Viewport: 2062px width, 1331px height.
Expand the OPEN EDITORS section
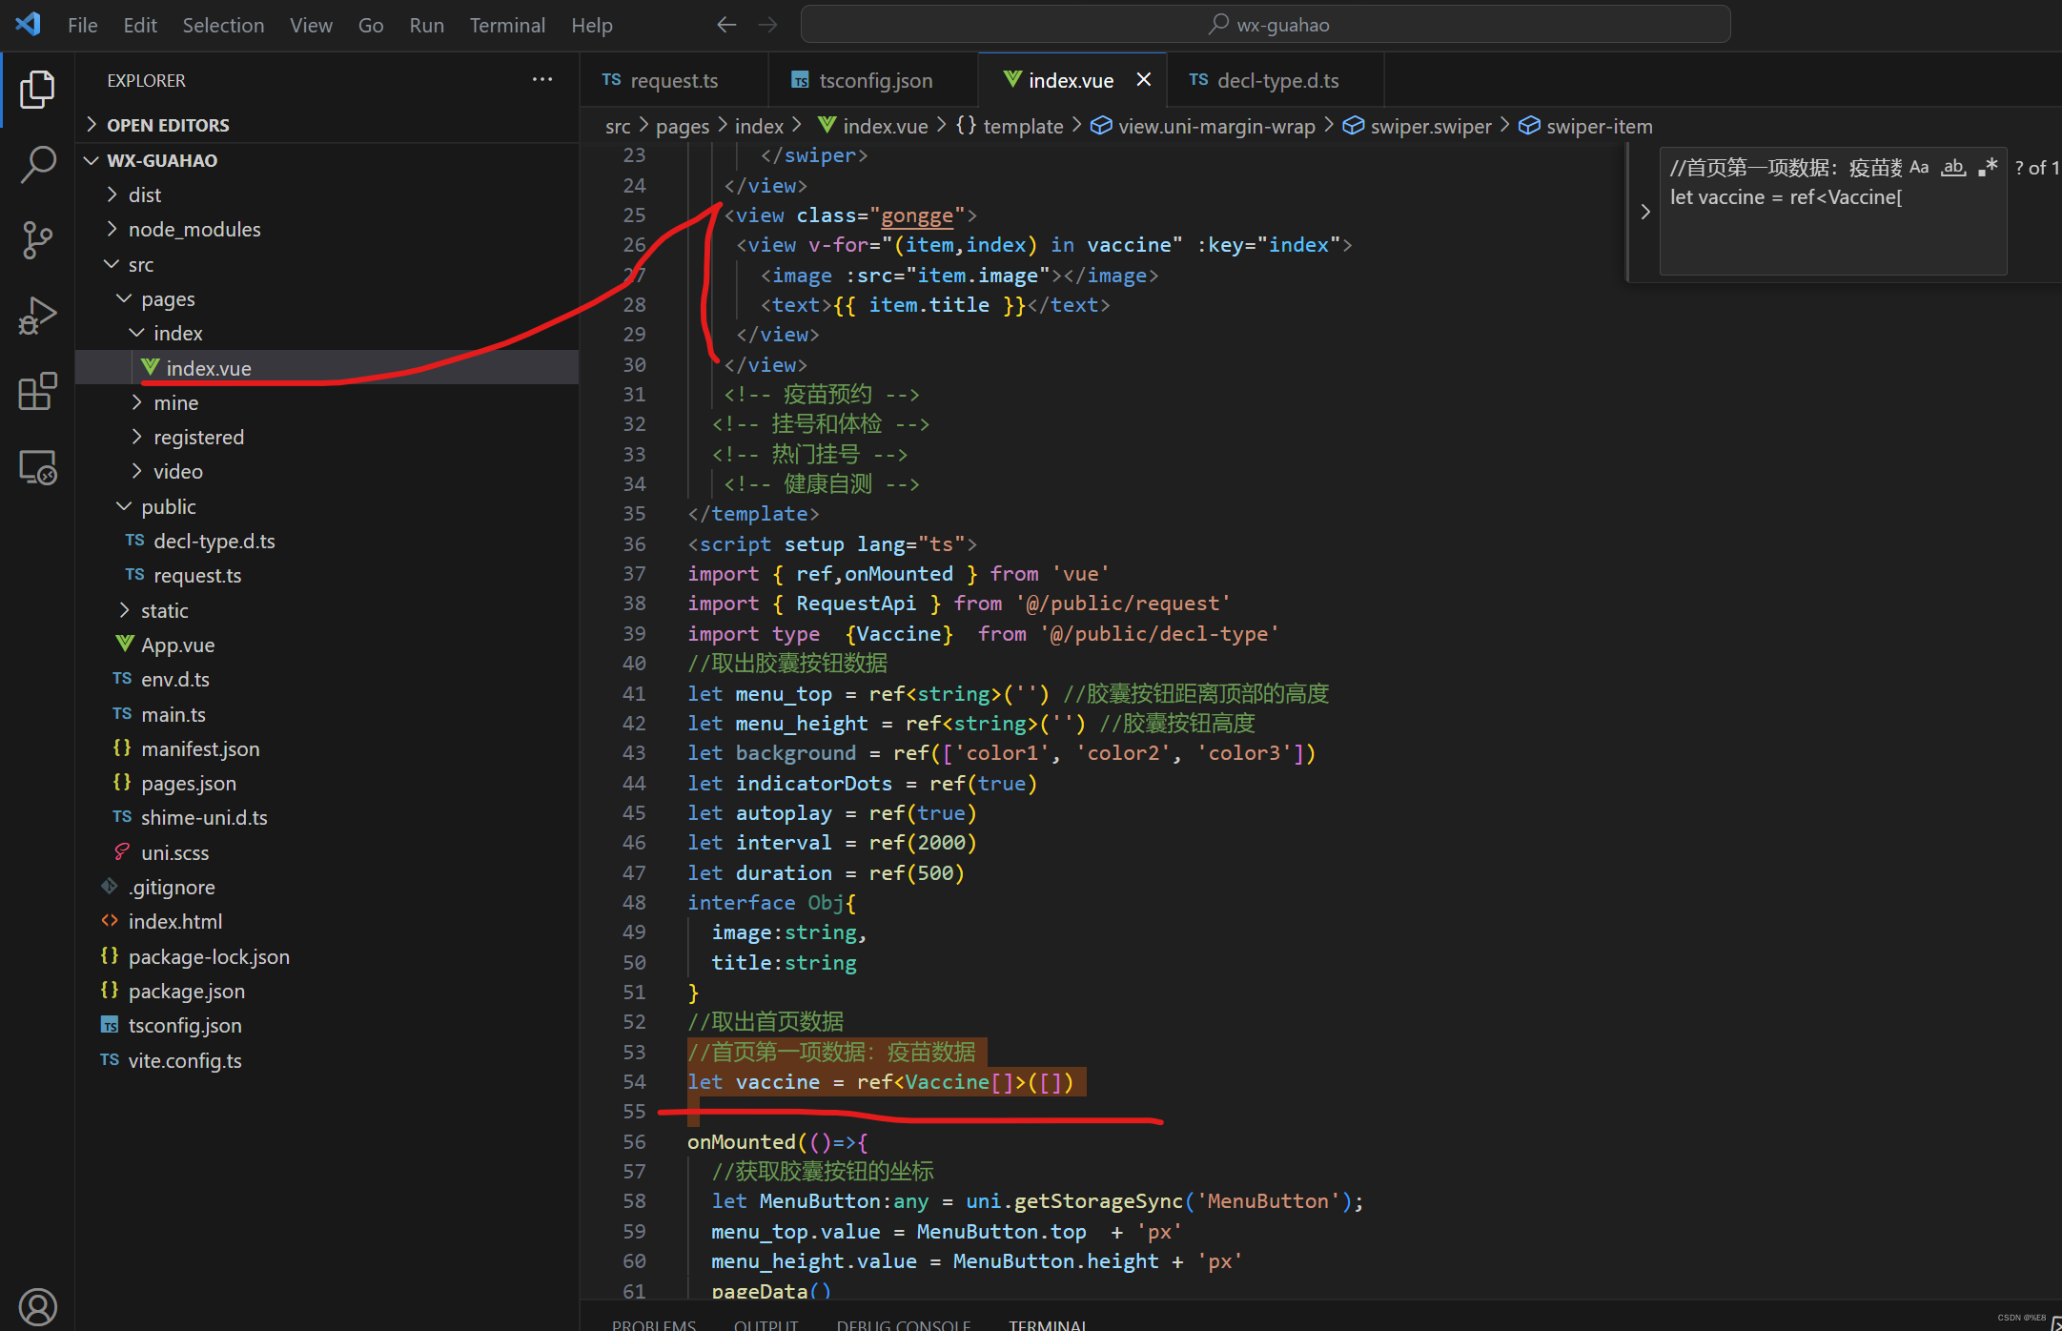click(x=168, y=125)
